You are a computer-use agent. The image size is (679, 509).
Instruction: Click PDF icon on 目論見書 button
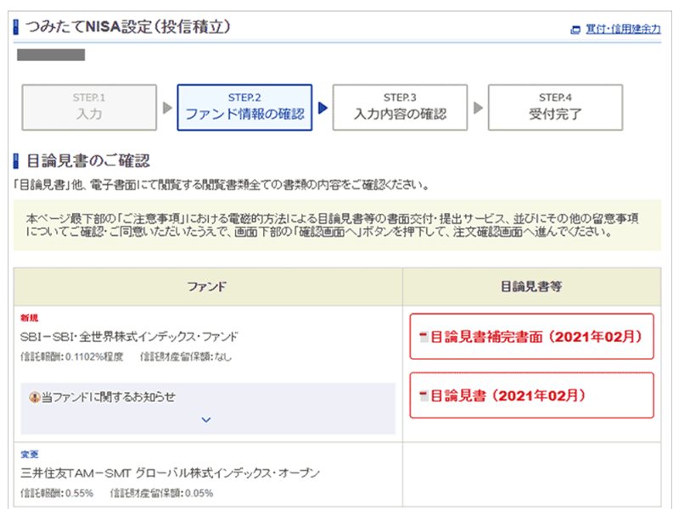point(424,395)
